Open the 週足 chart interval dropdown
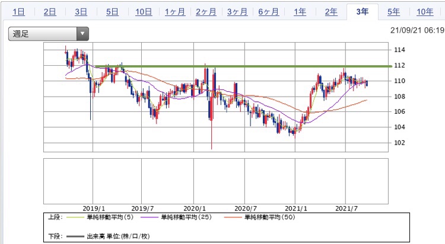The image size is (445, 244). click(49, 34)
